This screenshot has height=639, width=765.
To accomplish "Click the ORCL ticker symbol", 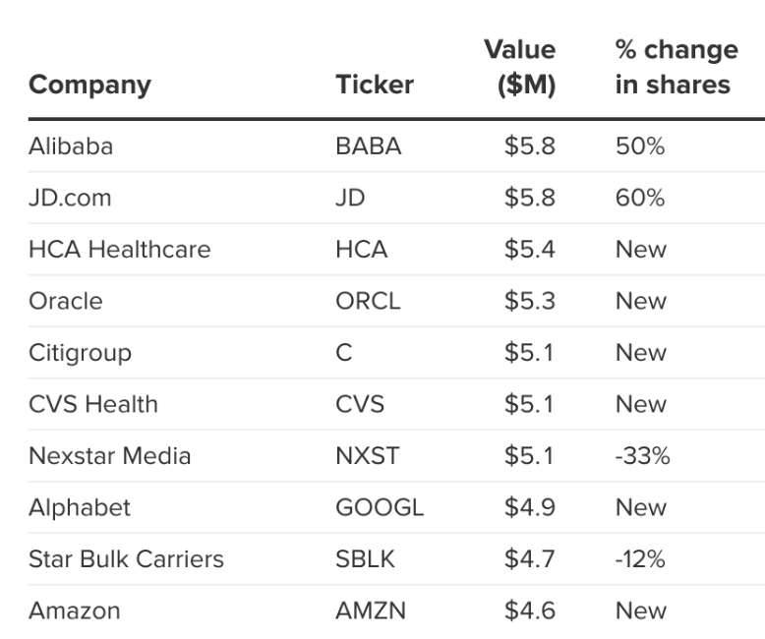I will [368, 302].
